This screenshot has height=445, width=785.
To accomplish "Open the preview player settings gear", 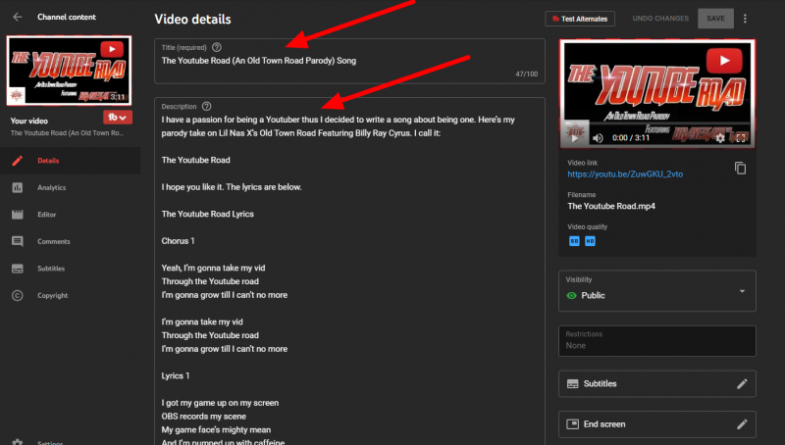I will pos(720,138).
